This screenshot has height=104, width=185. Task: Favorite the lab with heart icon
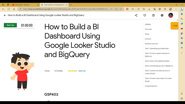pos(145,15)
